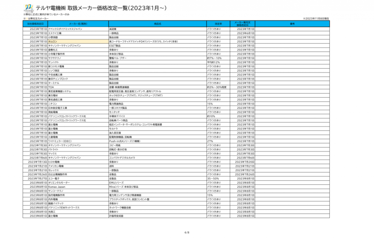Image resolution: width=374 pixels, height=244 pixels.
Task: Select the 改定率 column header
Action: click(218, 24)
